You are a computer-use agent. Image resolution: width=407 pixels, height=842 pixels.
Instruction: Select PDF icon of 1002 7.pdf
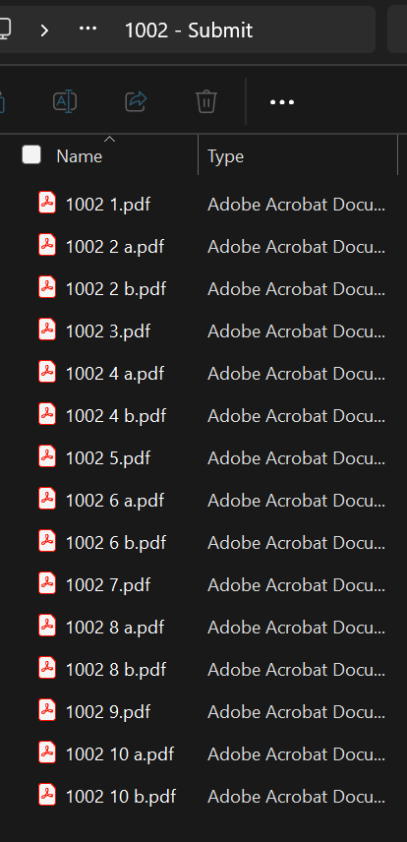pyautogui.click(x=47, y=583)
